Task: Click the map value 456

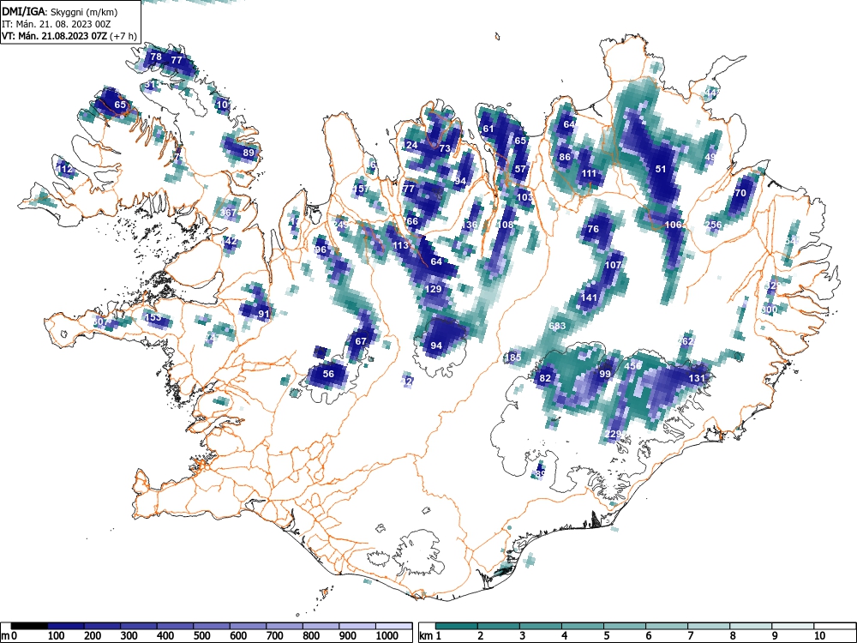Action: [x=633, y=366]
